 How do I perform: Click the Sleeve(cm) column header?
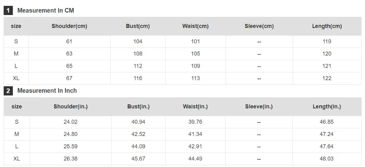pyautogui.click(x=259, y=26)
